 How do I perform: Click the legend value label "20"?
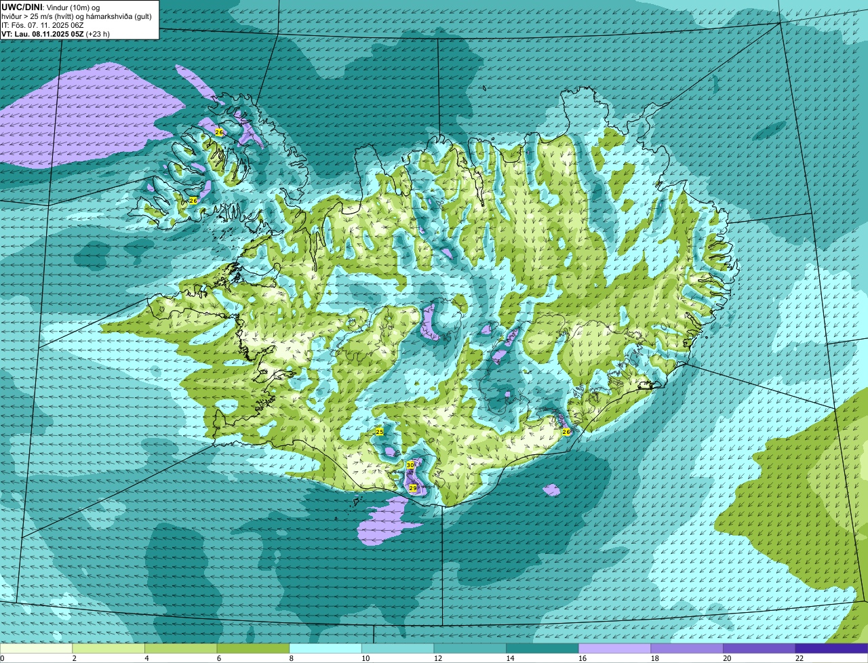[x=727, y=658]
